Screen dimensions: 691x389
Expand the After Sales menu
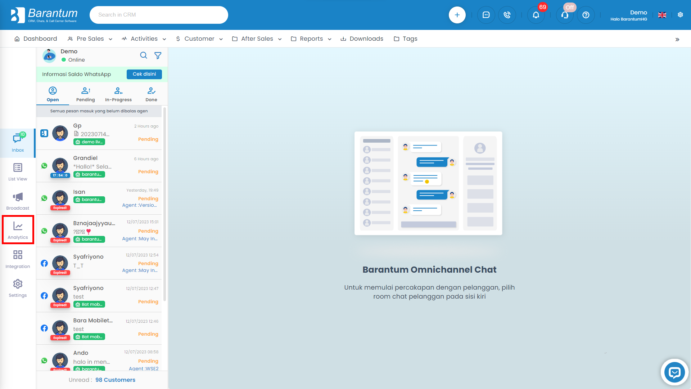[257, 39]
